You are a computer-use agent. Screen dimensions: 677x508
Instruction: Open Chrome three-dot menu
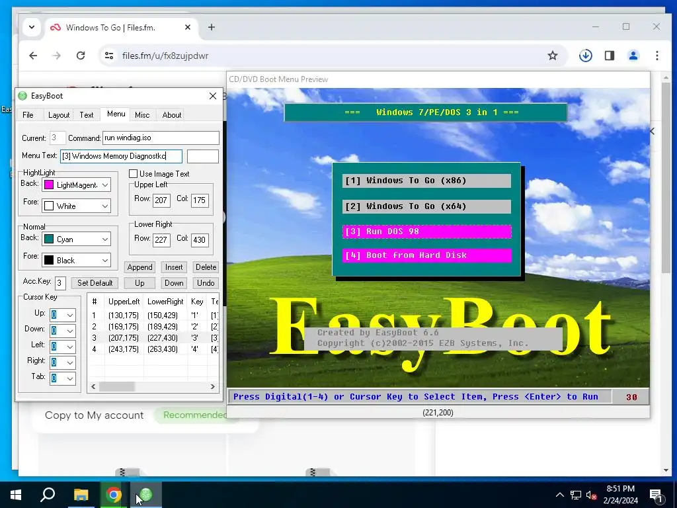pos(657,56)
